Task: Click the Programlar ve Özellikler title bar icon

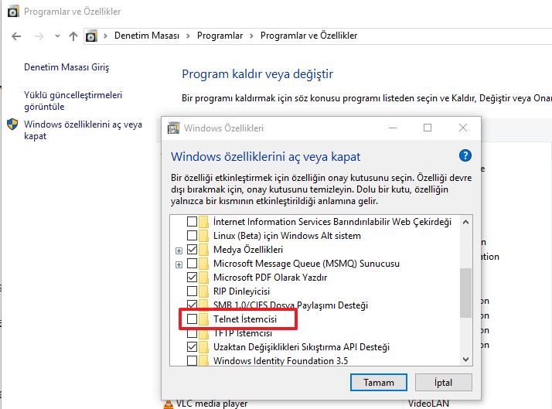Action: coord(13,12)
